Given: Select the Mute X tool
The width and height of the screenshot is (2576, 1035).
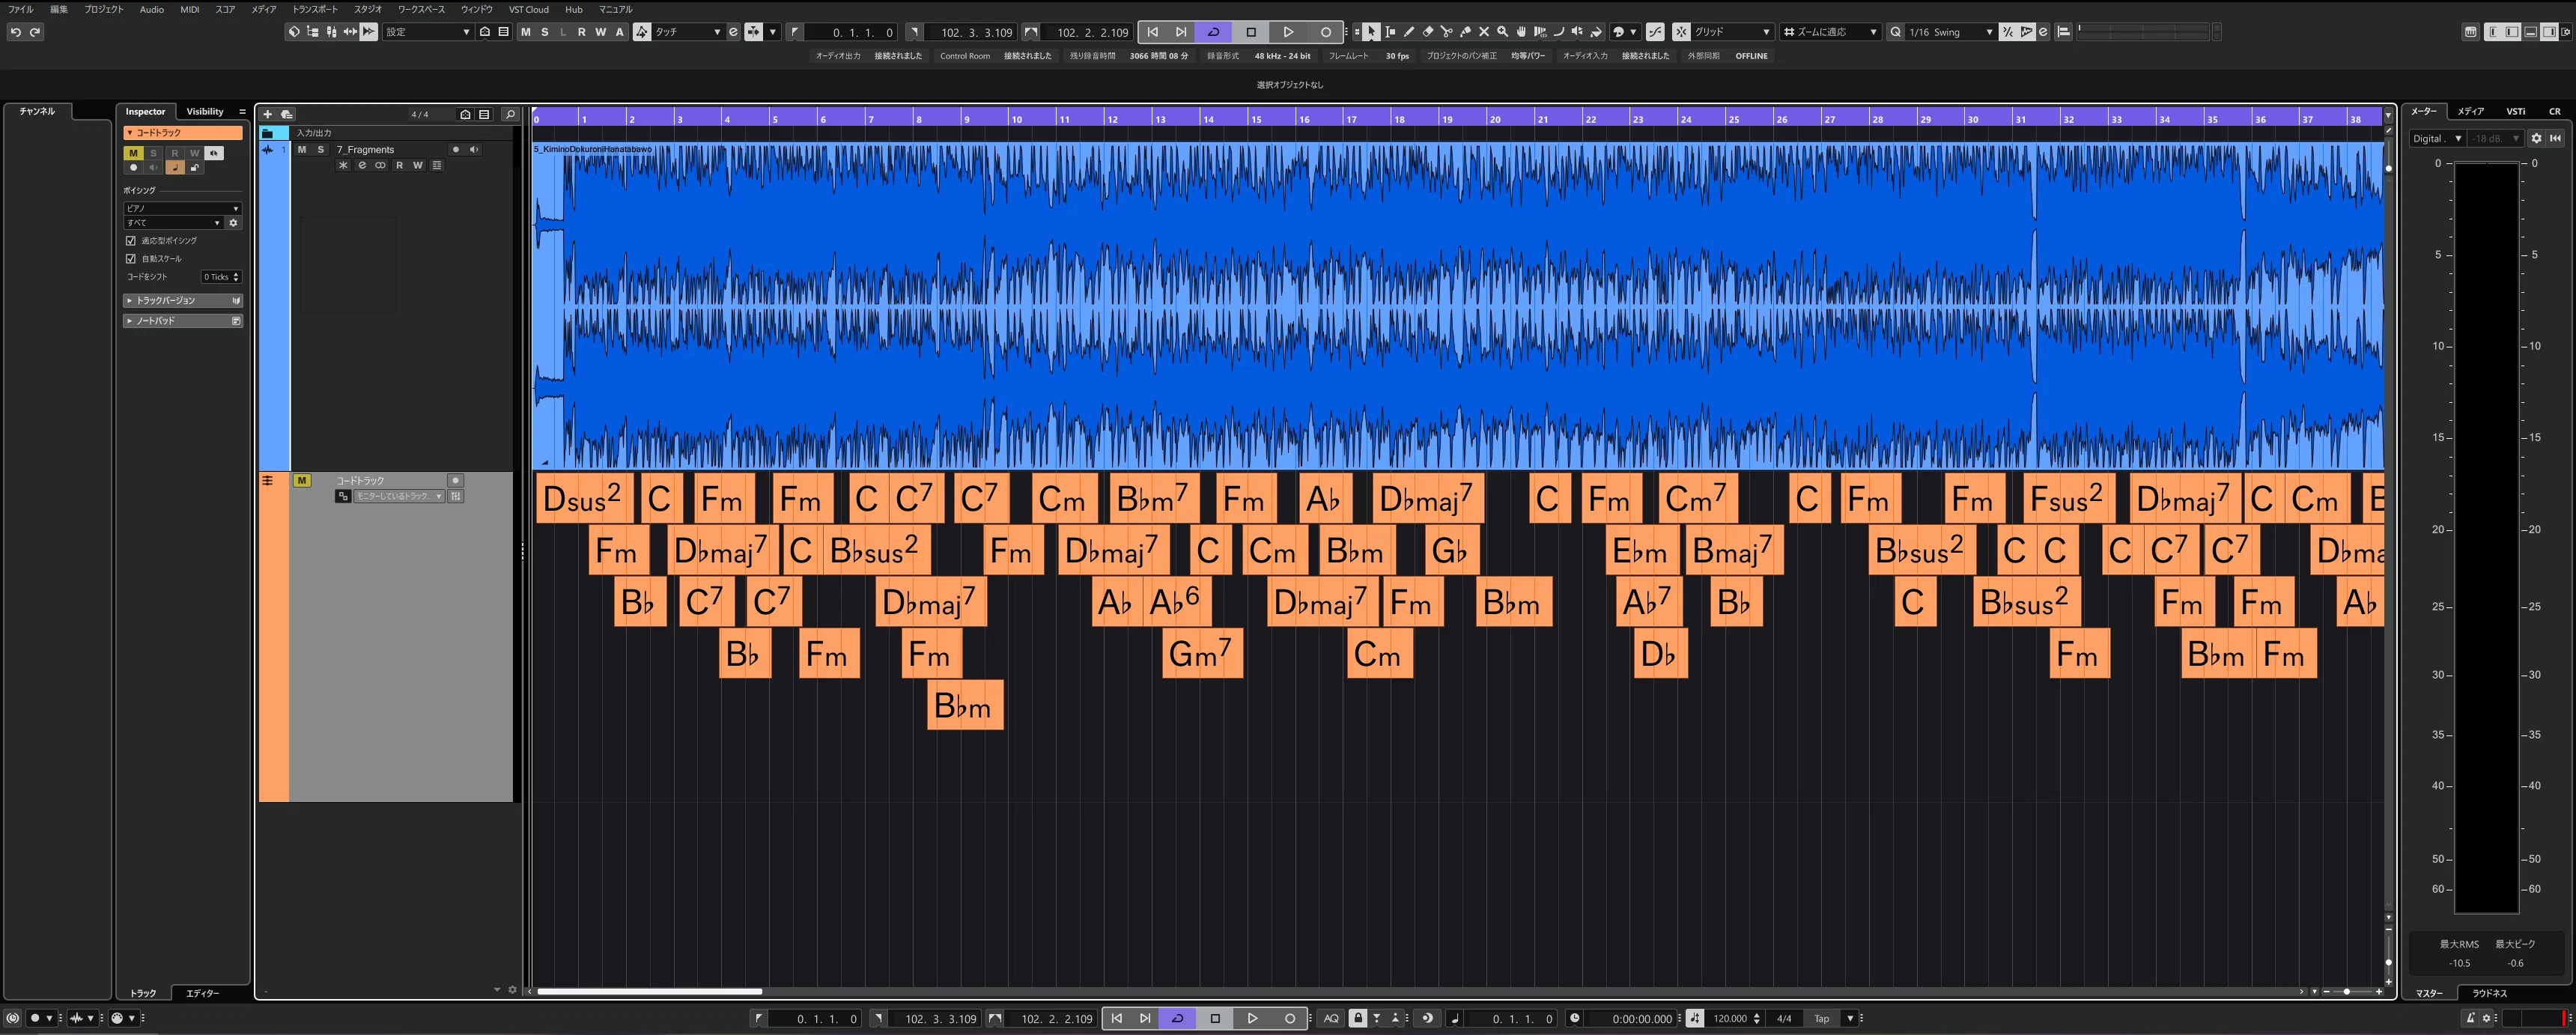Looking at the screenshot, I should [1484, 32].
